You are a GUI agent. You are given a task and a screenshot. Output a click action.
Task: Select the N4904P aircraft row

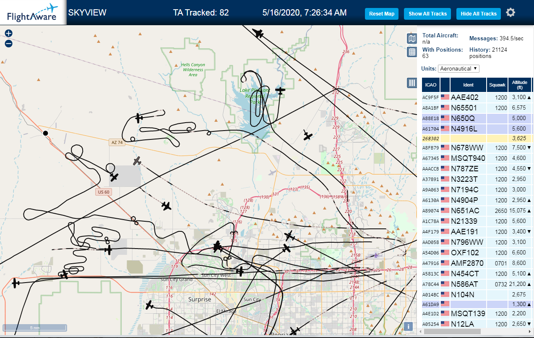477,200
